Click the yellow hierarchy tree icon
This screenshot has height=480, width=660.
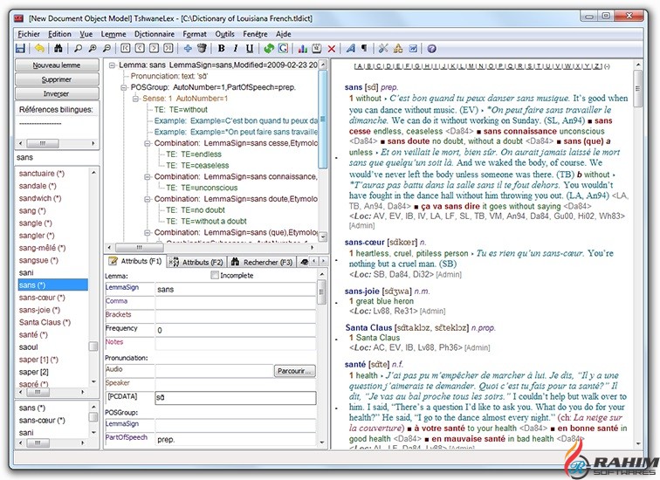click(398, 48)
